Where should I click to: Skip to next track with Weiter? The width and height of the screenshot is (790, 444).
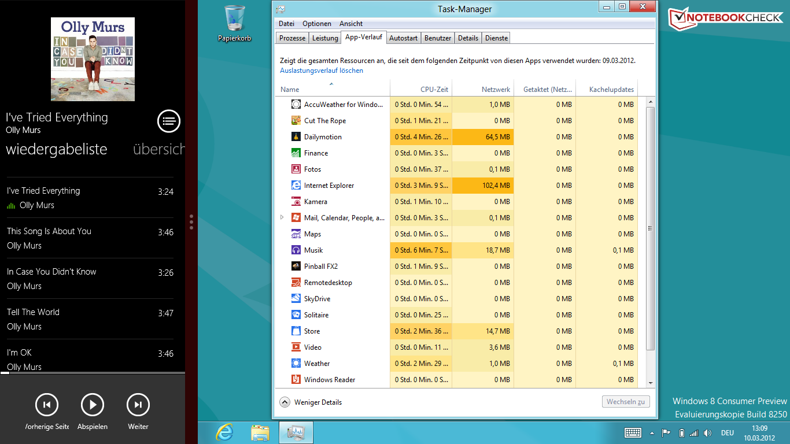[x=138, y=405]
